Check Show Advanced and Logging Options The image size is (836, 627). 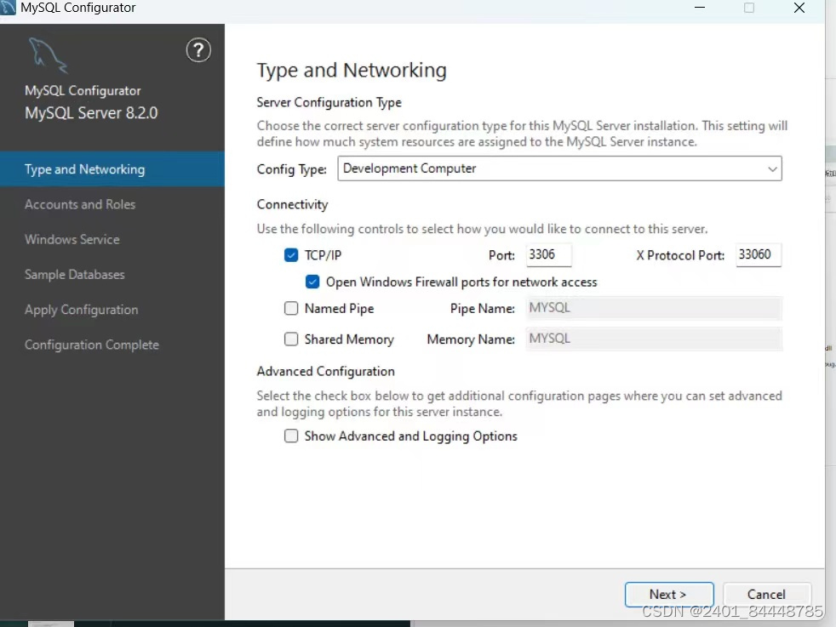pos(291,436)
